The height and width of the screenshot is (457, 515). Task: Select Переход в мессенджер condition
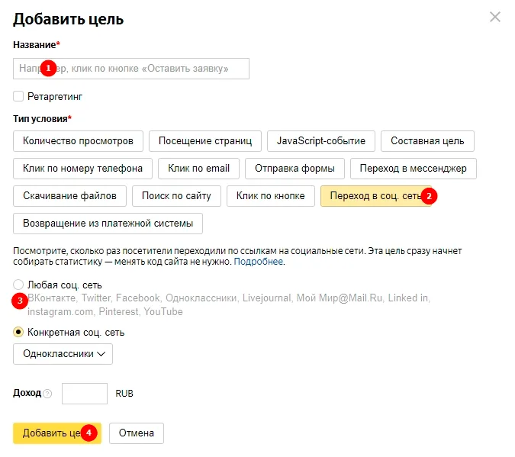[x=414, y=169]
